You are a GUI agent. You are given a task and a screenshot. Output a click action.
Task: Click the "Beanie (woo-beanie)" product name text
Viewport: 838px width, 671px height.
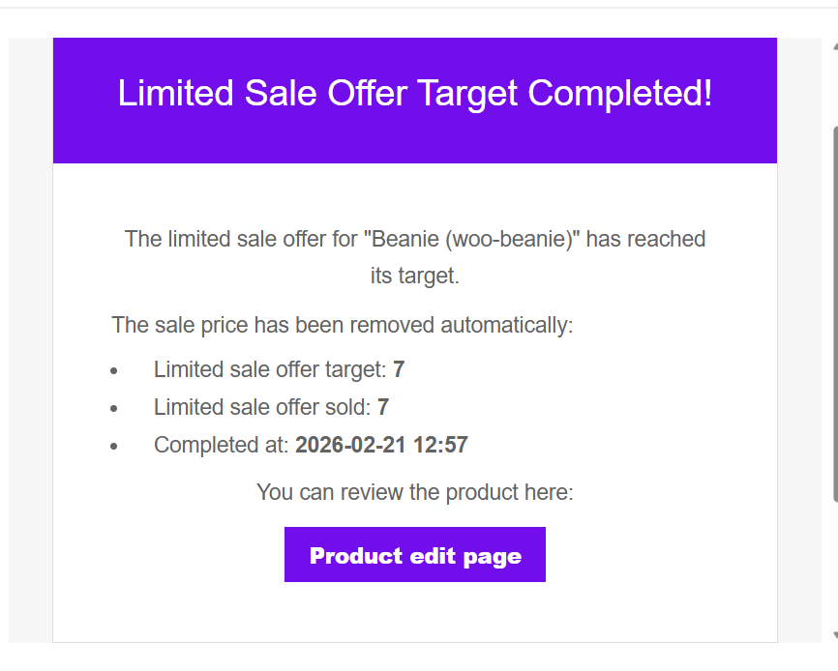[471, 239]
